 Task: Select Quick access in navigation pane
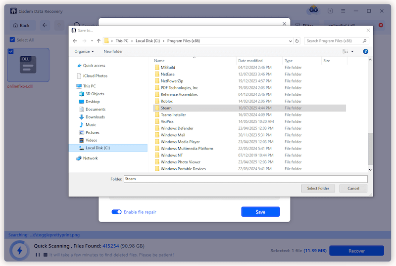click(94, 66)
